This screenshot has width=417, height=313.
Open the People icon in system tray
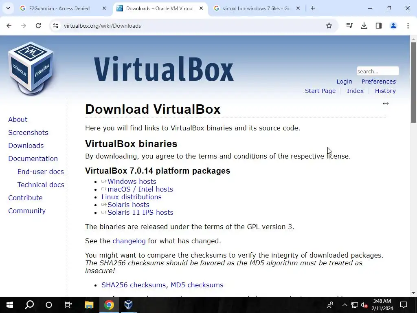[331, 305]
